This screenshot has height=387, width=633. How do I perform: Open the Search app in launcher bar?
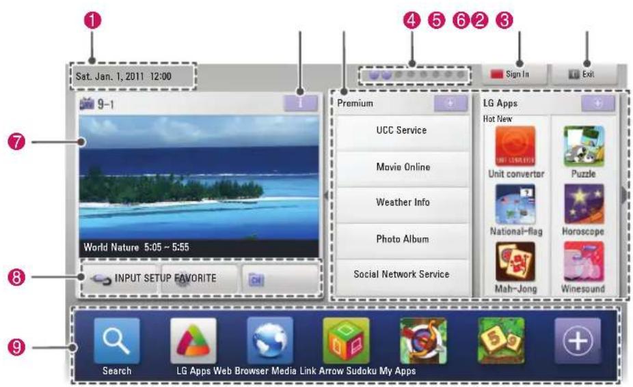117,341
